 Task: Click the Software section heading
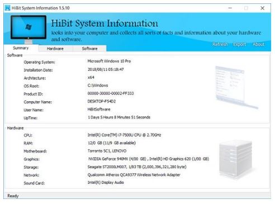(x=15, y=55)
